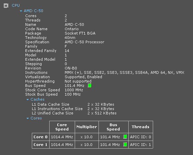Select the Core 1 row header
The height and width of the screenshot is (155, 193).
pos(41,145)
